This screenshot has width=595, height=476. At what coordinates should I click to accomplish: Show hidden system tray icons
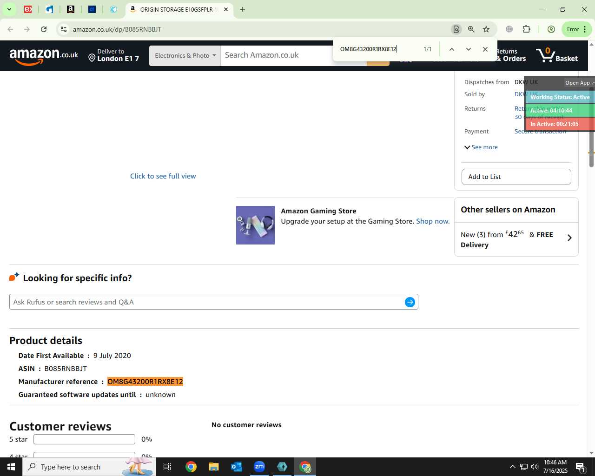[x=512, y=467]
